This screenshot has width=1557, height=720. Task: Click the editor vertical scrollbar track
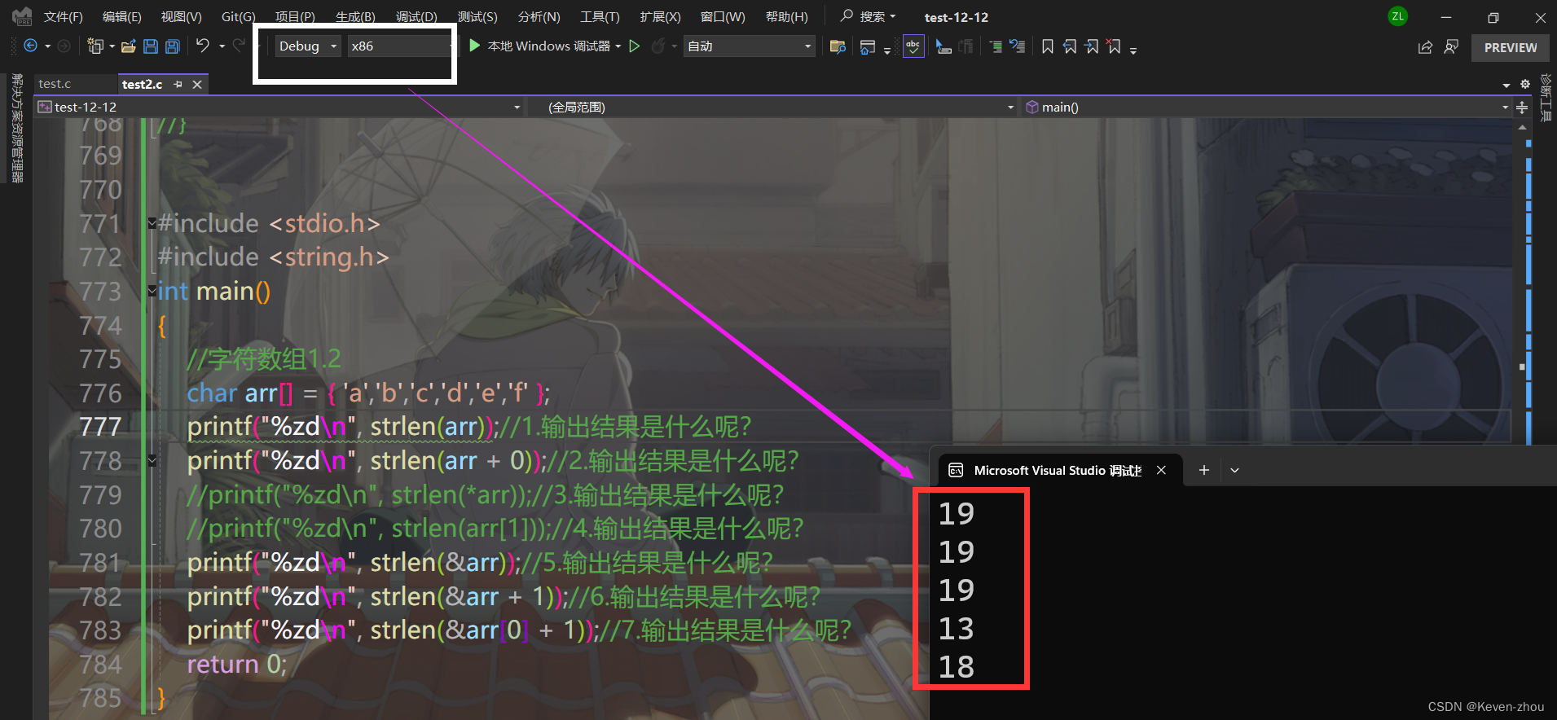pos(1522,290)
